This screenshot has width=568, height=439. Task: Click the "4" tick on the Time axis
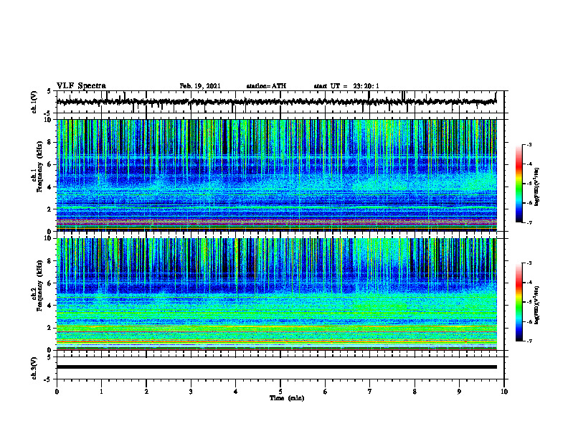tap(236, 392)
